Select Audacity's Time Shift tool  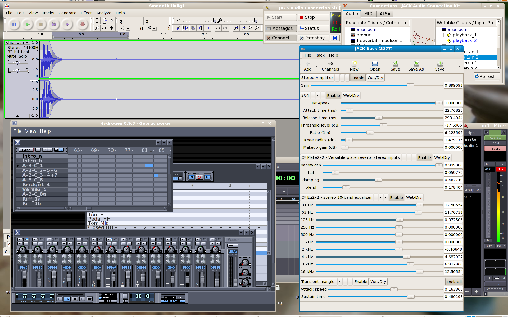(105, 28)
